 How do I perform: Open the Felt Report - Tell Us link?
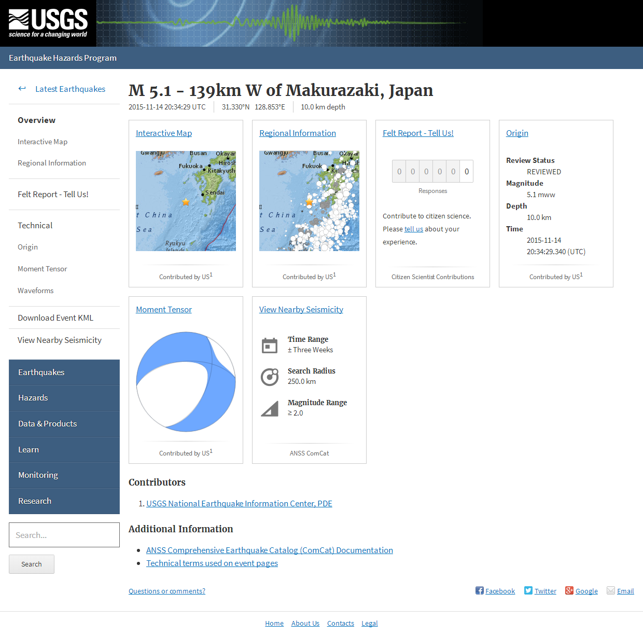(418, 133)
